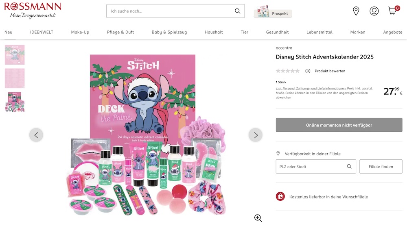Open the user account icon
Image resolution: width=407 pixels, height=226 pixels.
coord(374,11)
